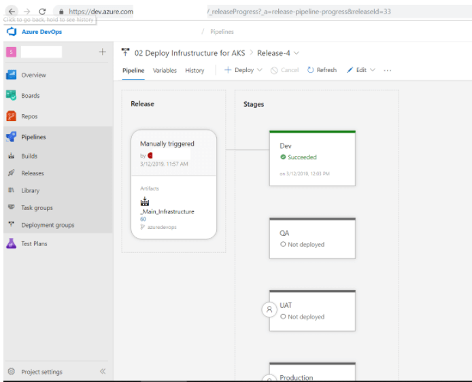The image size is (472, 382).
Task: Switch to the Variables tab
Action: 165,71
